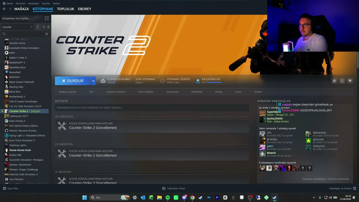This screenshot has width=359, height=202.
Task: Go to Topluluk Merkezi tab
Action: 116,92
